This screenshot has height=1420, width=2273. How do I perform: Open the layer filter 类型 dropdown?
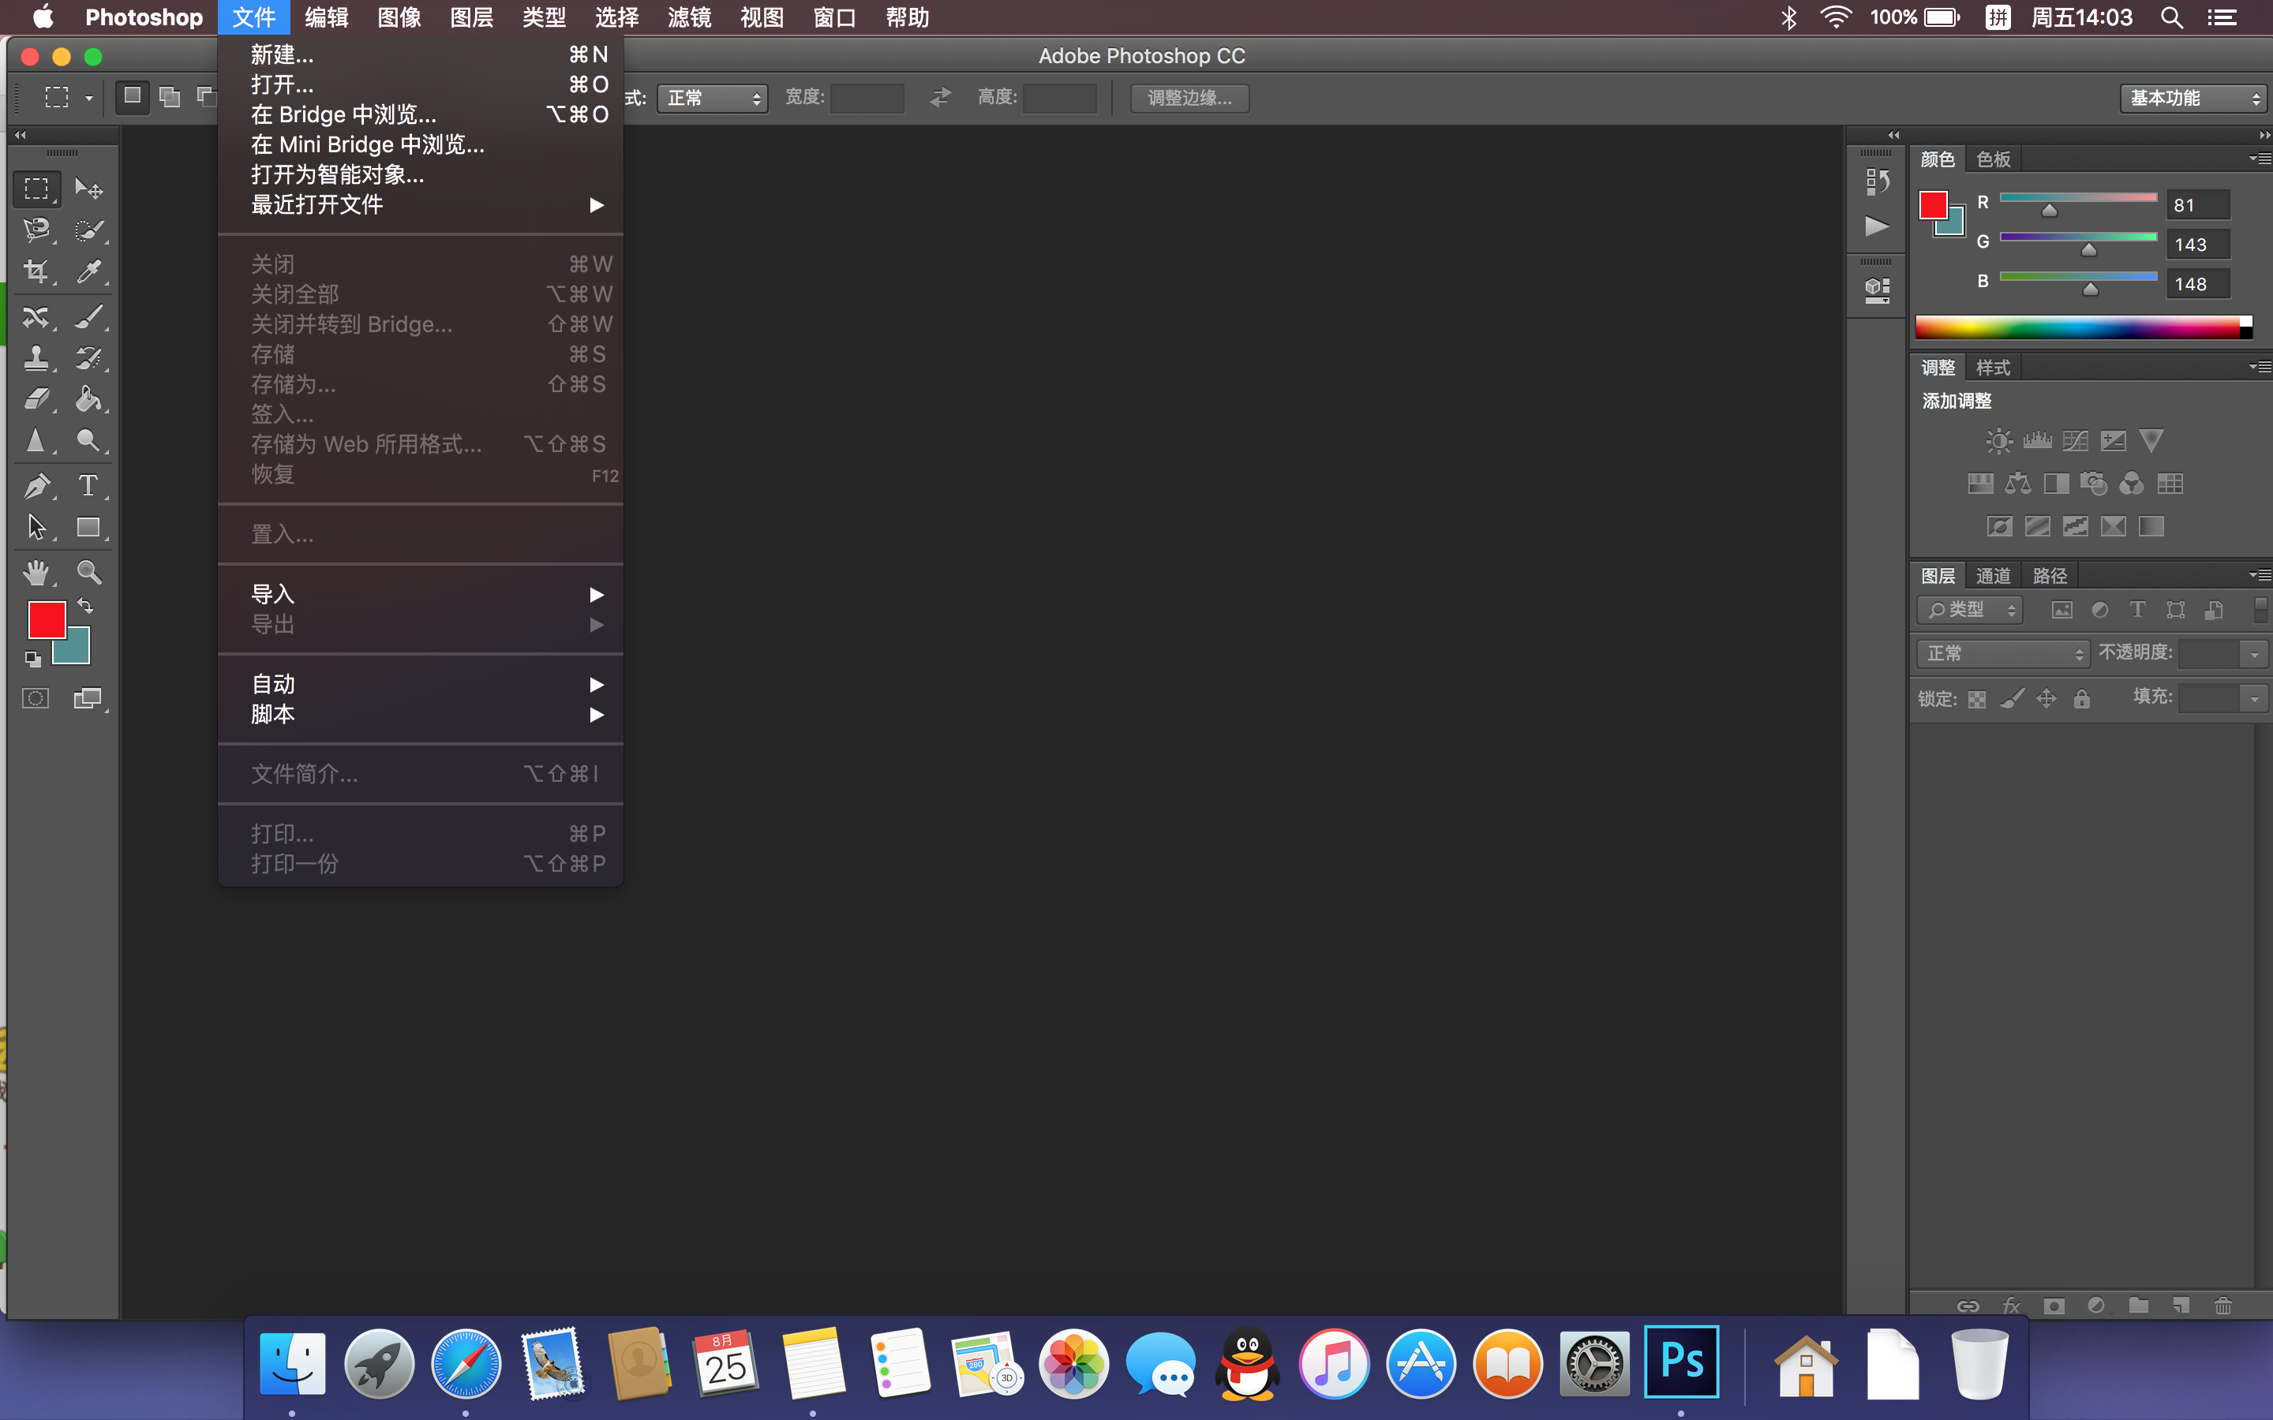pos(1970,610)
